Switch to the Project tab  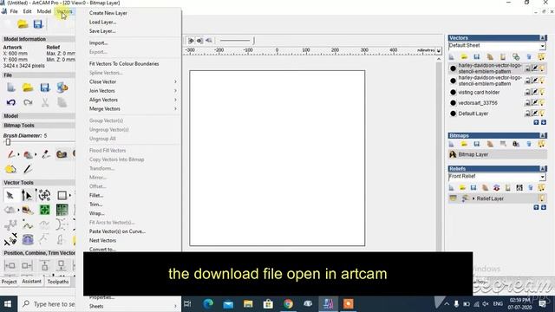coord(10,282)
